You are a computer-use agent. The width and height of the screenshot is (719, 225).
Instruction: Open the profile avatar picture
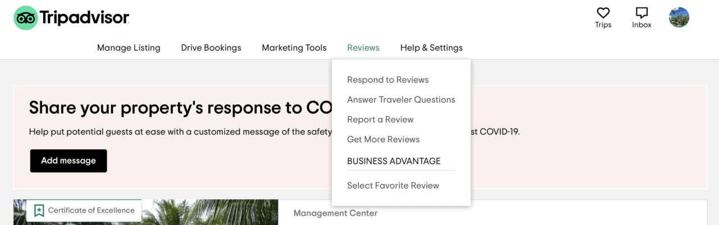[x=679, y=17]
